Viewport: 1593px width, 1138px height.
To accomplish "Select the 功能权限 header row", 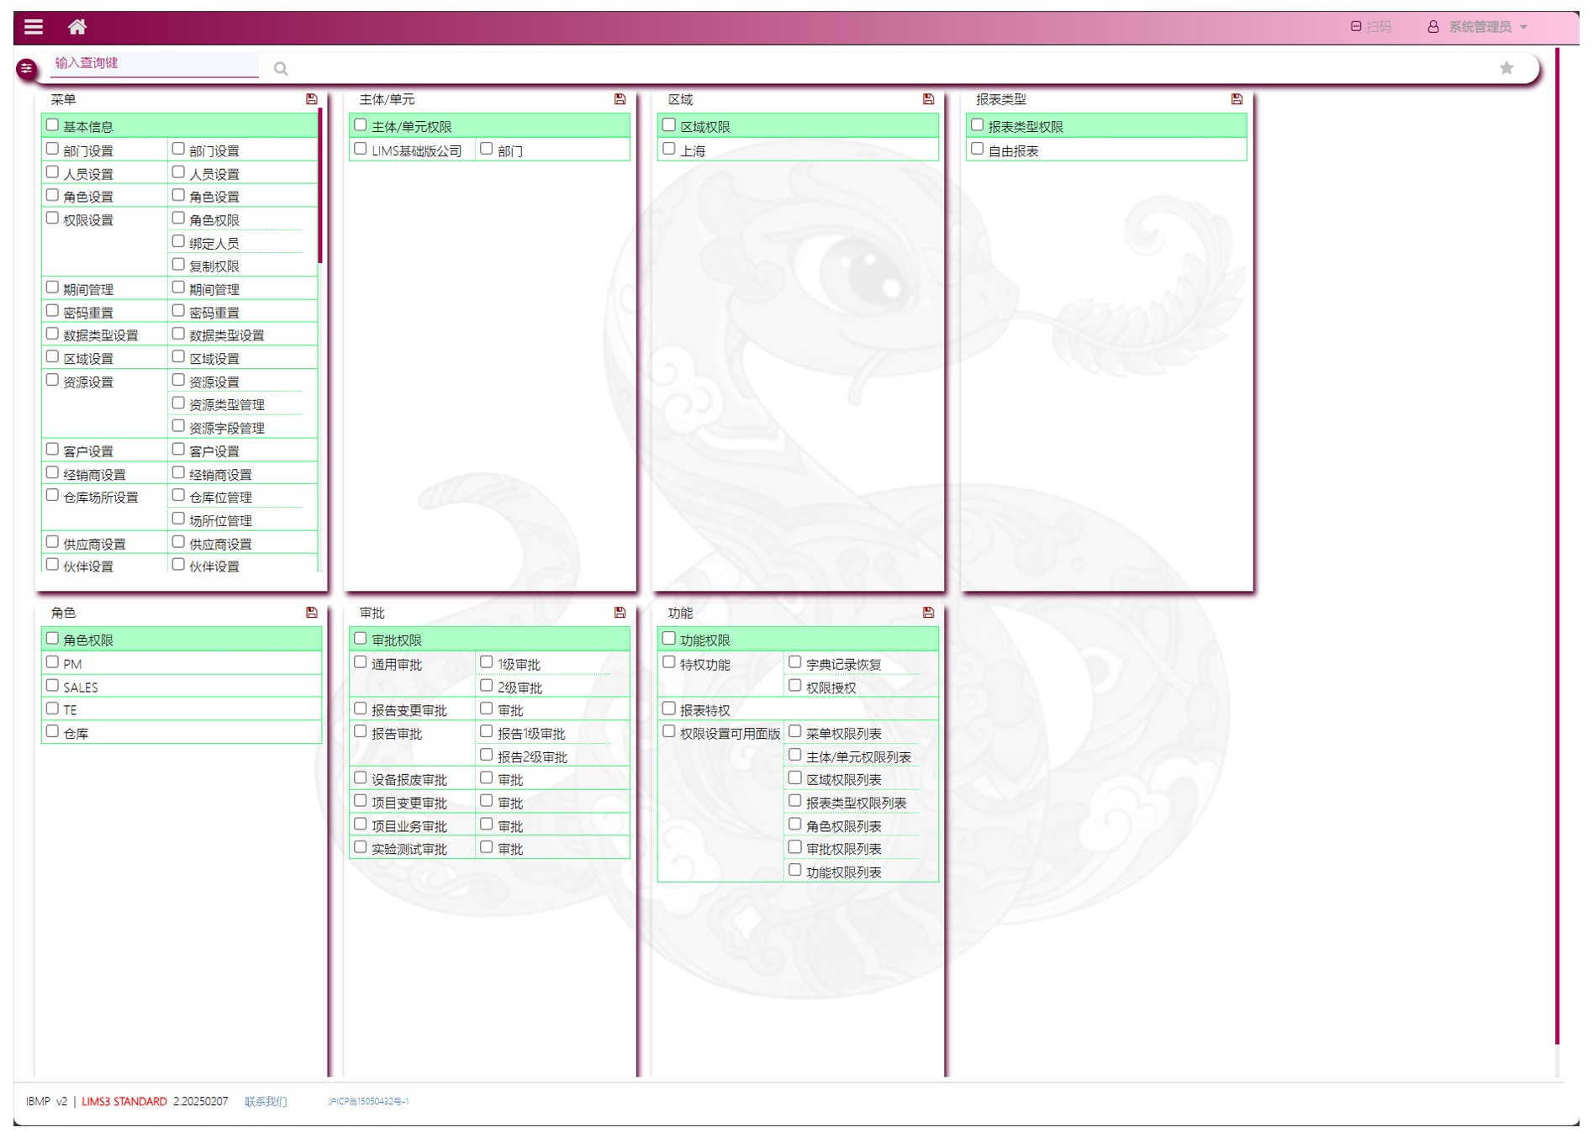I will click(797, 640).
